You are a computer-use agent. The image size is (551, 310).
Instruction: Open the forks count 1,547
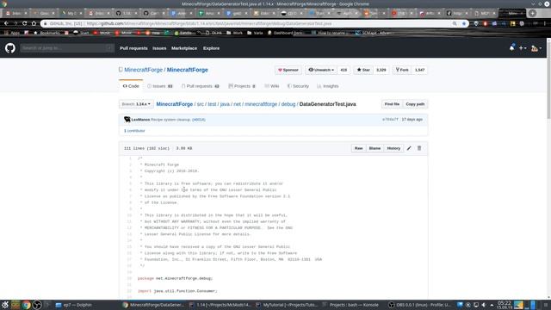tap(419, 70)
